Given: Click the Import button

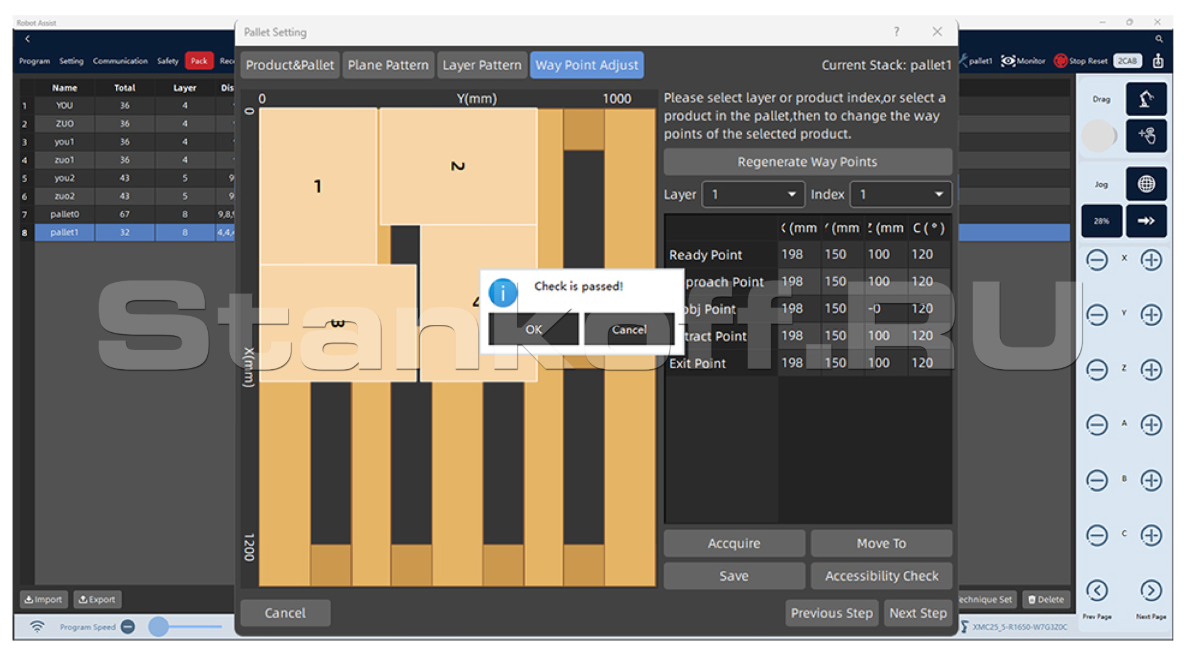Looking at the screenshot, I should pos(43,599).
